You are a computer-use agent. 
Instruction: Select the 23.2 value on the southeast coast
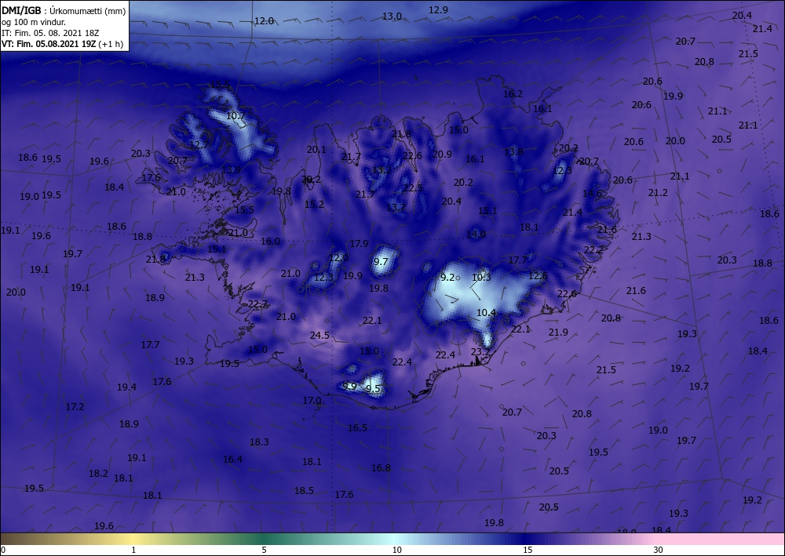[x=480, y=351]
